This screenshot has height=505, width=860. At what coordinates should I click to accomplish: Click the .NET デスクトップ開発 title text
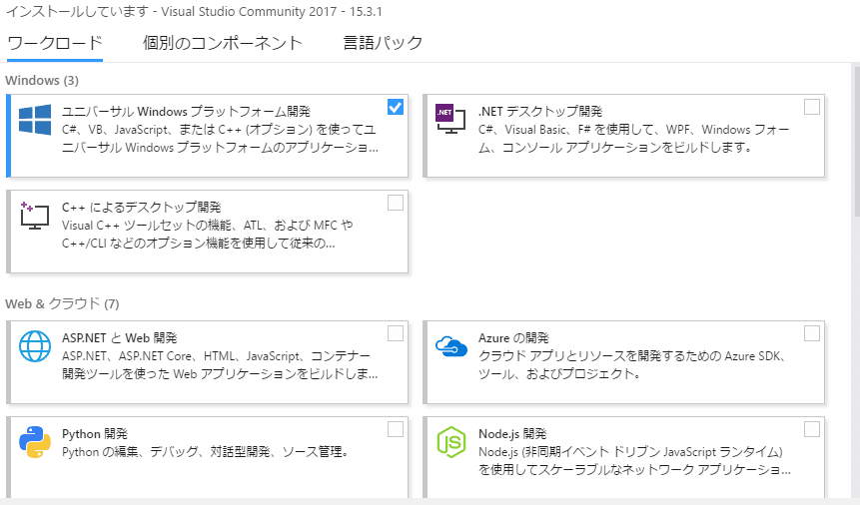pos(540,112)
